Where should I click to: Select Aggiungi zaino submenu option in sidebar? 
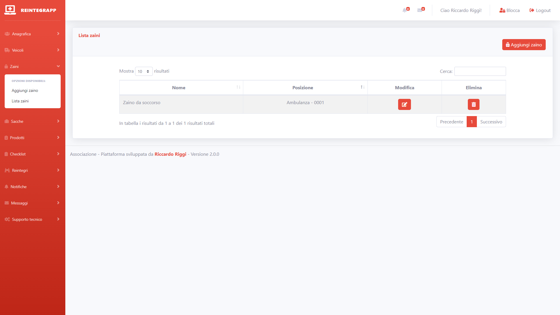point(25,90)
